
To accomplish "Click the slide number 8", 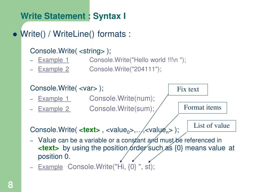I will pos(10,185).
